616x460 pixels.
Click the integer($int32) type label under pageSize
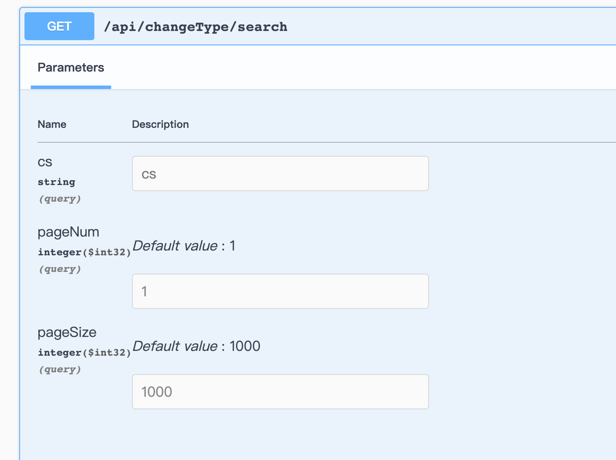(x=84, y=352)
